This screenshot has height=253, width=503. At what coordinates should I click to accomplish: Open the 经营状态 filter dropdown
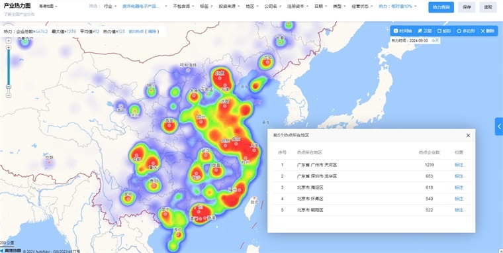tap(362, 6)
